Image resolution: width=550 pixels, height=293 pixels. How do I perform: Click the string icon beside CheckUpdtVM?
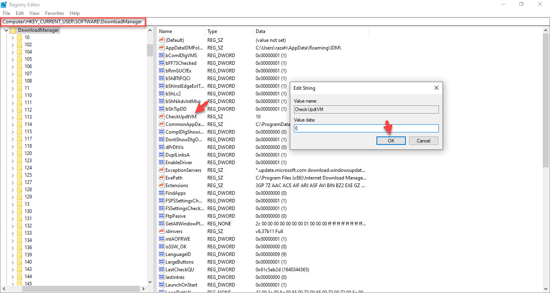[x=161, y=117]
